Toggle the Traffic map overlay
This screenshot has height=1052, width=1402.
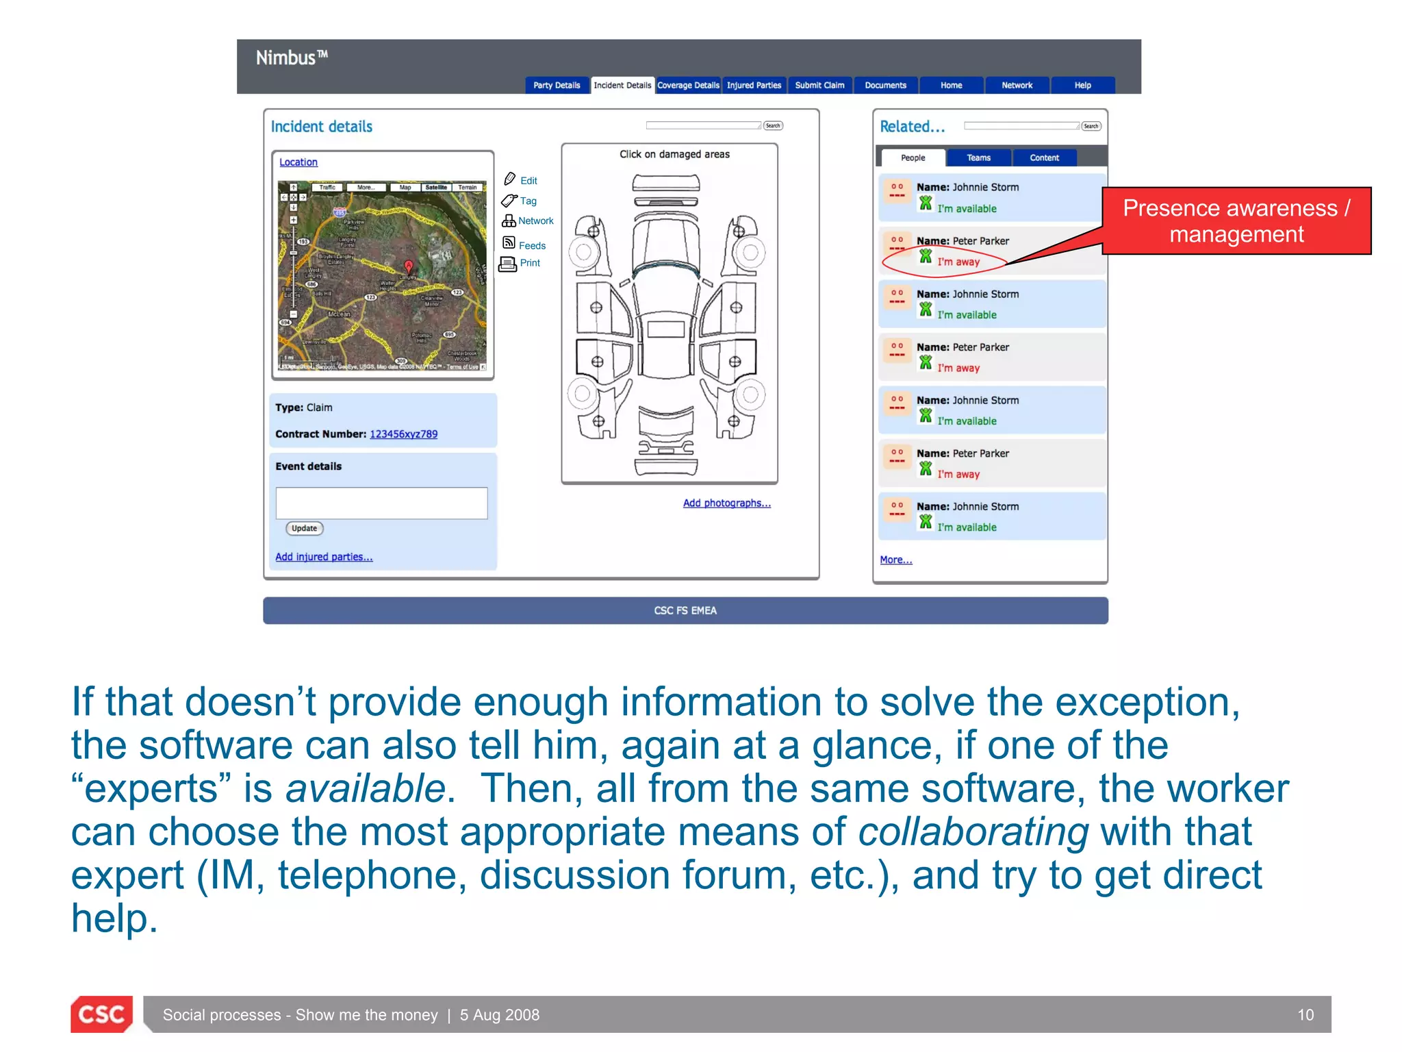pyautogui.click(x=327, y=187)
